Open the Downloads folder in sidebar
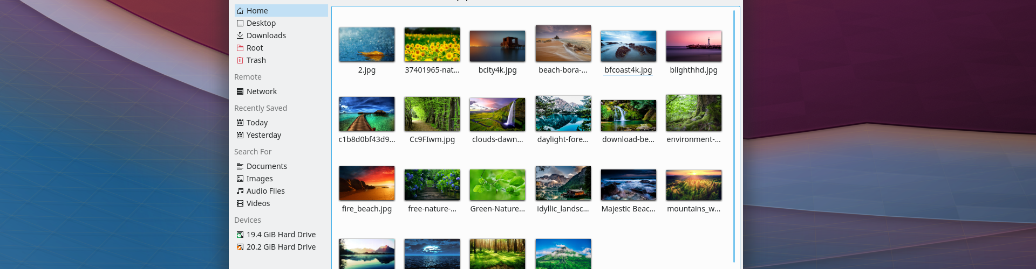 pyautogui.click(x=266, y=36)
